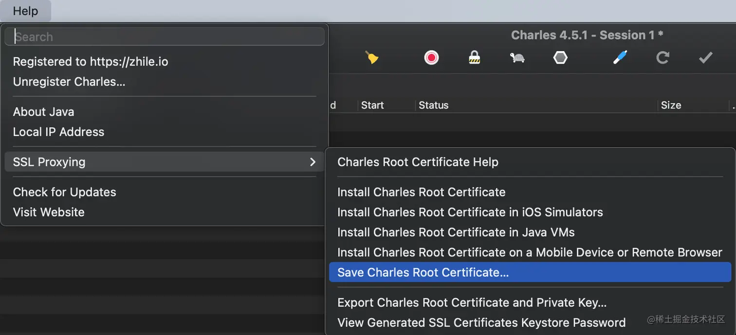Sort by the Start column header
This screenshot has width=736, height=335.
(x=386, y=105)
